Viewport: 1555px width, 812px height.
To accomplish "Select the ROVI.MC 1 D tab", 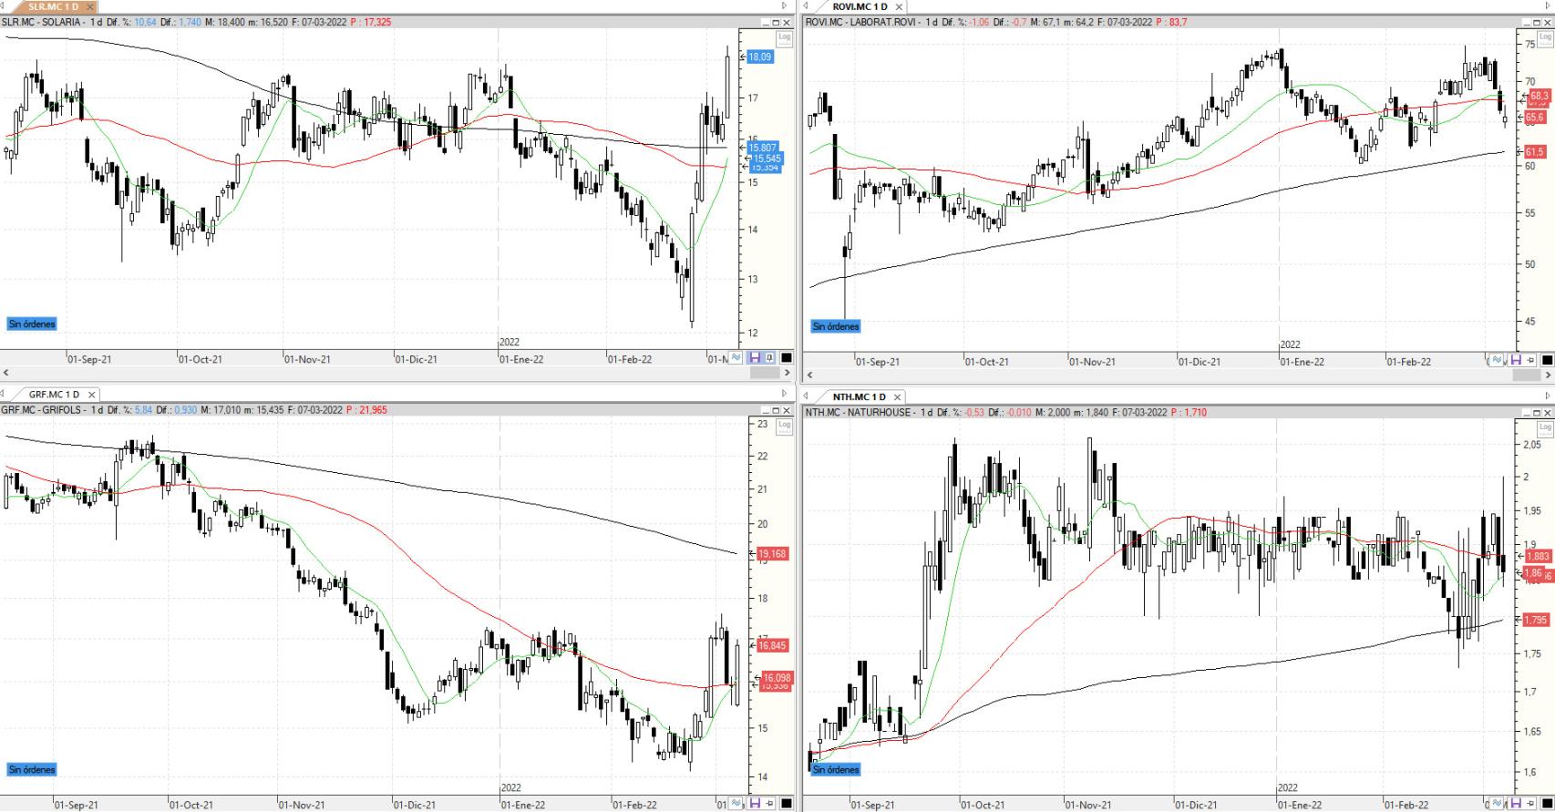I will coord(860,7).
